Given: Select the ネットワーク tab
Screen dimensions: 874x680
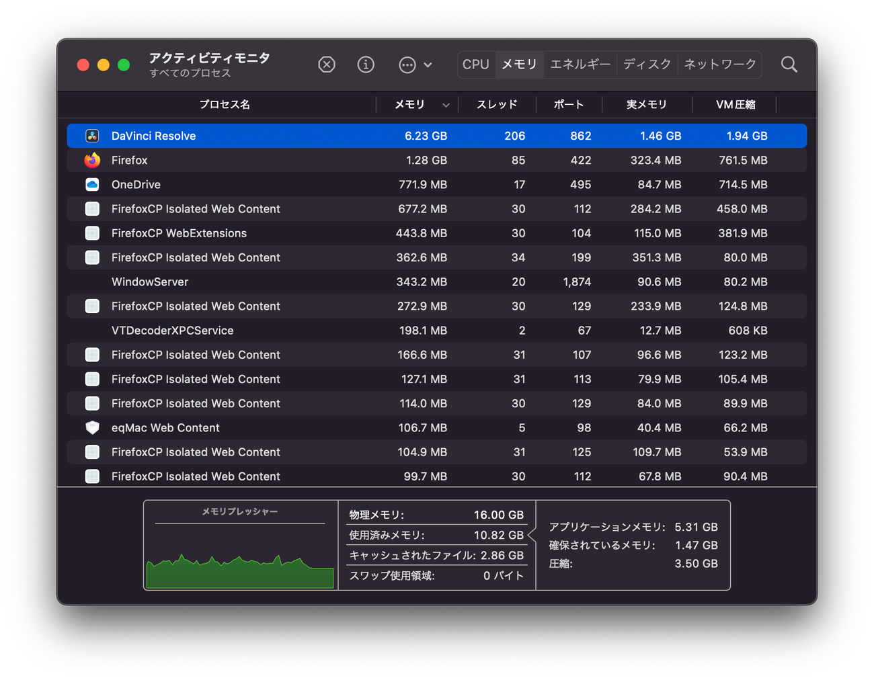Looking at the screenshot, I should tap(720, 65).
